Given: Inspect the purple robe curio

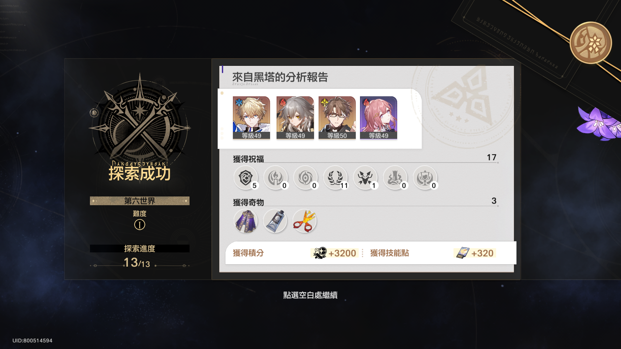Looking at the screenshot, I should click(246, 221).
